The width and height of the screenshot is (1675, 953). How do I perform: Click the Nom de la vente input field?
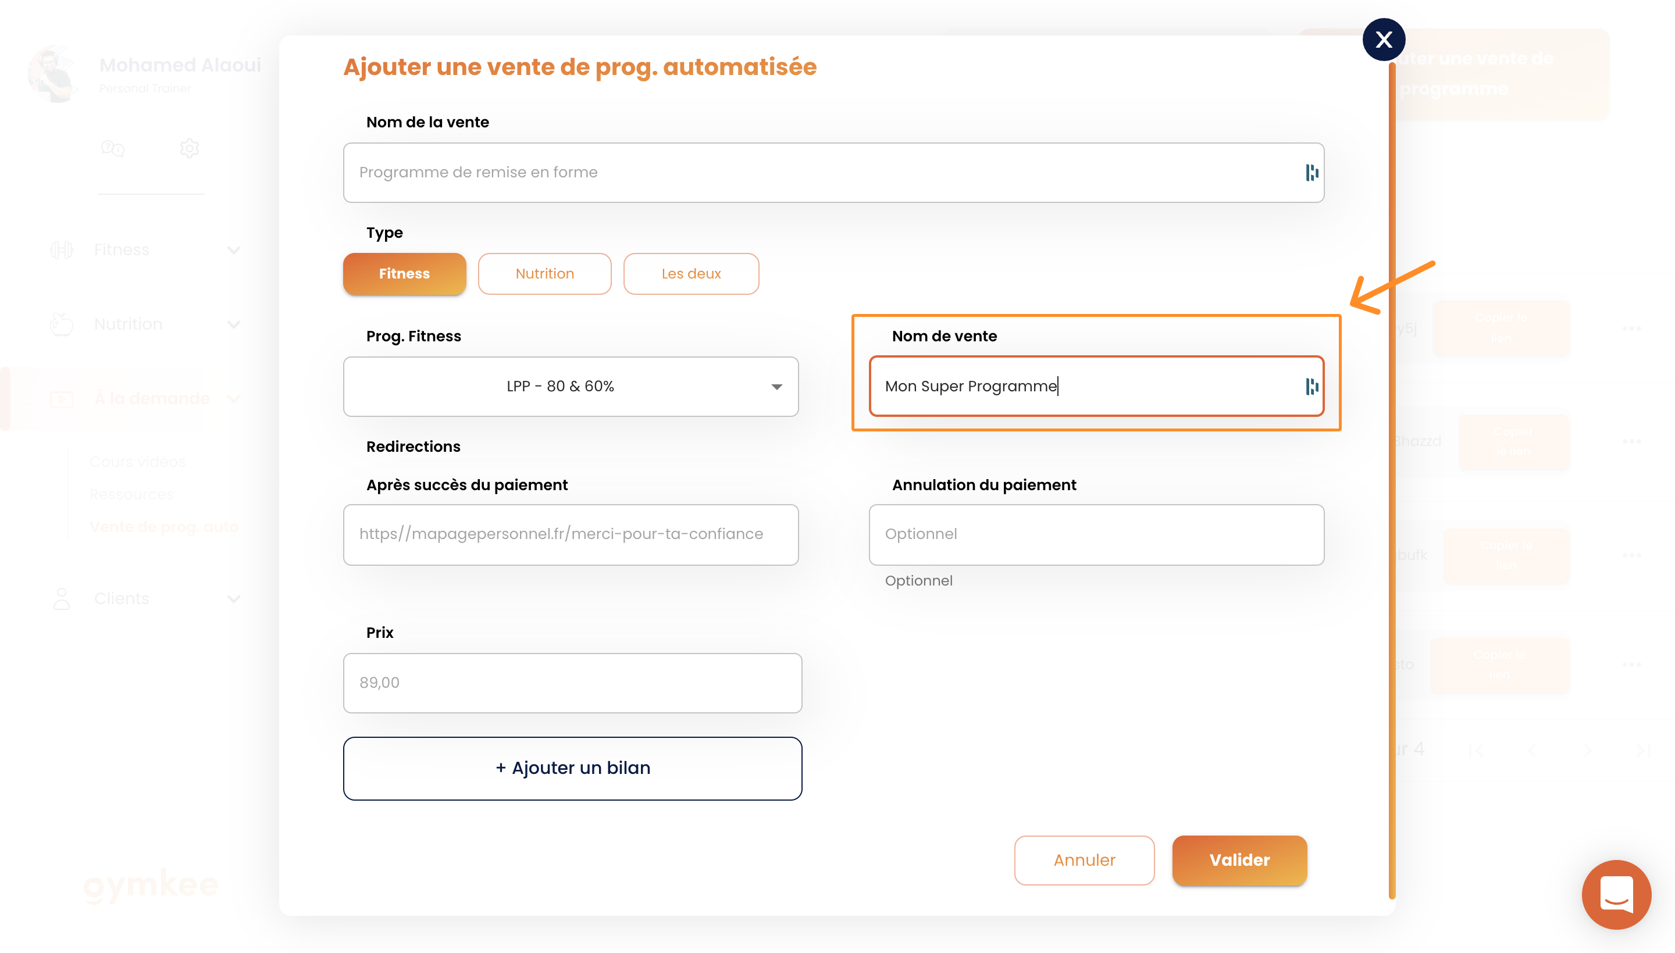point(833,172)
